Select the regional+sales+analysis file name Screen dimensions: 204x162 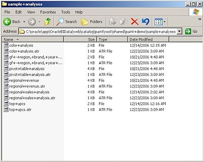(29, 92)
